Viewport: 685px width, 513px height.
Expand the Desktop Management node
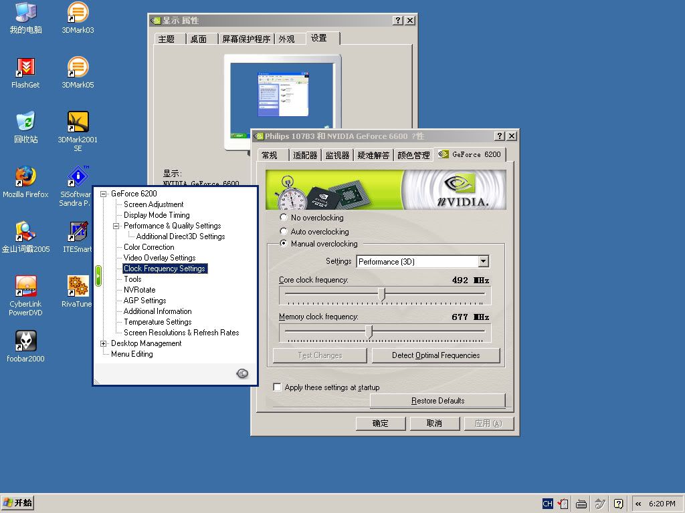click(104, 344)
